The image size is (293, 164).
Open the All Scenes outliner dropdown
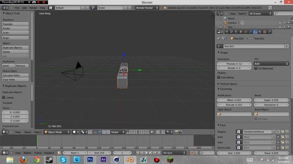pyautogui.click(x=260, y=13)
